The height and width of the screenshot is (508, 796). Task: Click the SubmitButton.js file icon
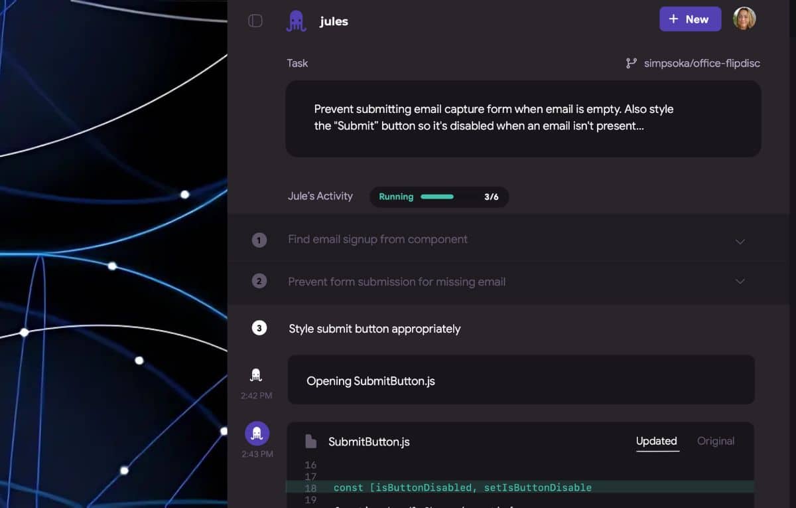coord(310,442)
